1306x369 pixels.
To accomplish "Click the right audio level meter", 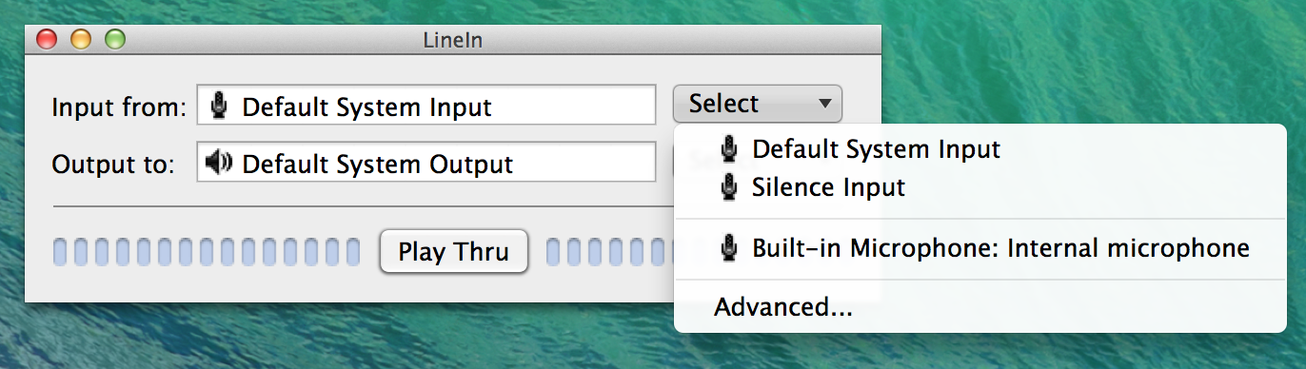I will (x=610, y=252).
